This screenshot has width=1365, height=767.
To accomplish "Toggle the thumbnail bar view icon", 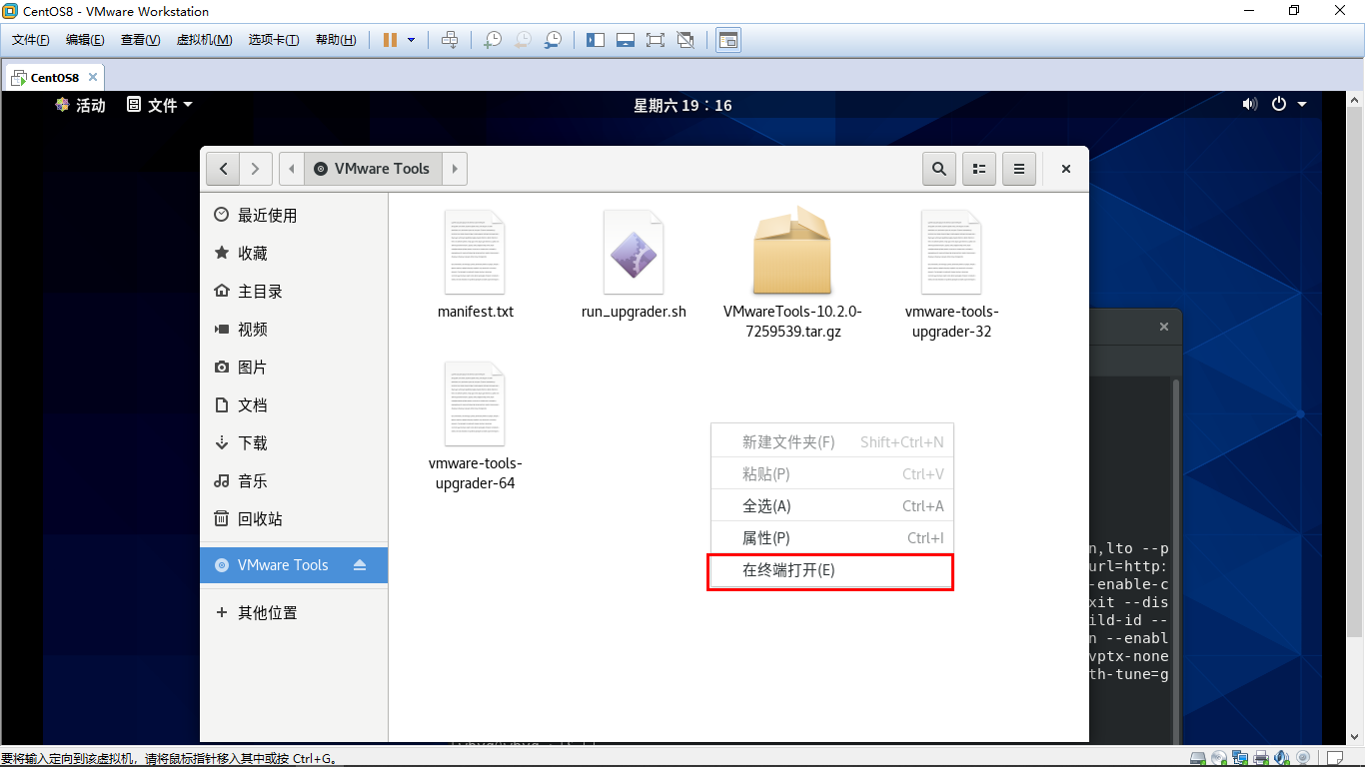I will click(x=626, y=40).
